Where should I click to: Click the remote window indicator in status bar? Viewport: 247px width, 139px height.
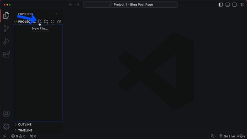[x=5, y=136]
